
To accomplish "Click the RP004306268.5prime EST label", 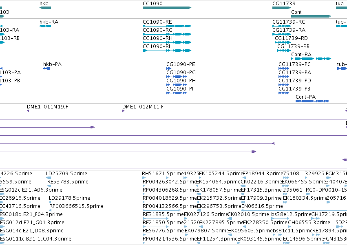I will [x=170, y=190].
